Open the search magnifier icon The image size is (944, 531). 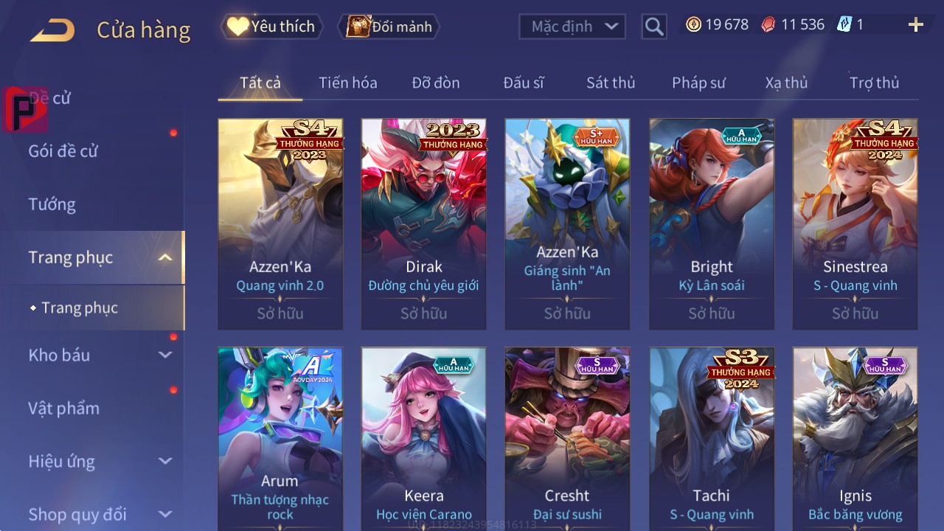pos(654,27)
